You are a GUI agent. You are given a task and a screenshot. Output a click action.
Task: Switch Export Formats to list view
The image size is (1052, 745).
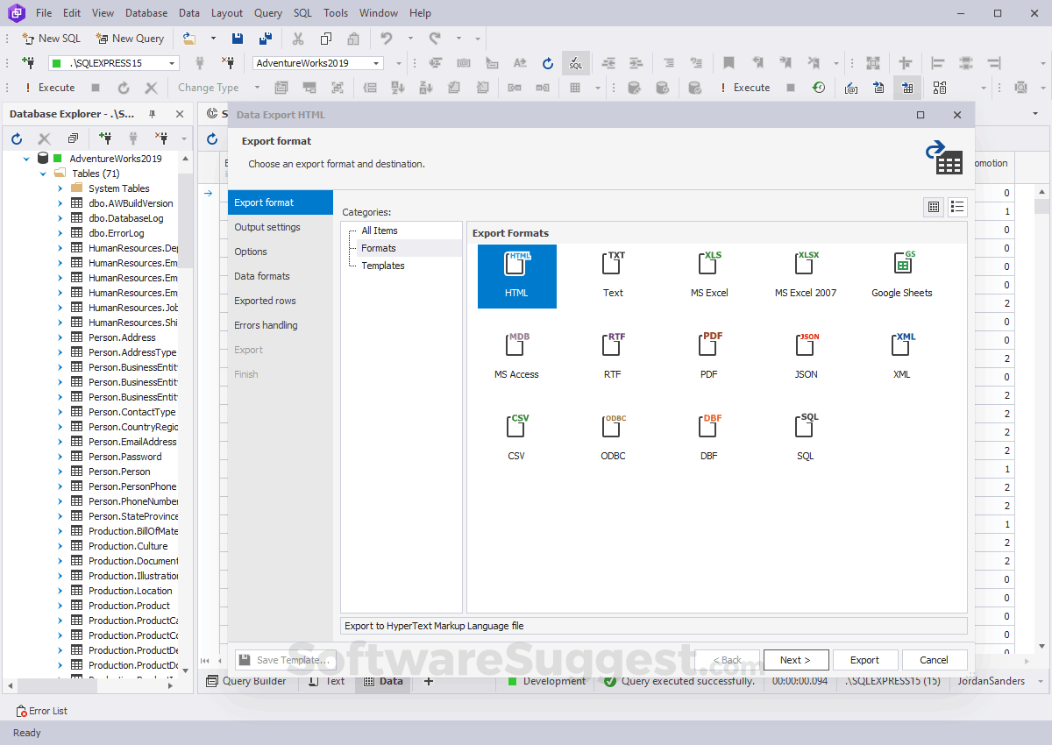coord(957,207)
